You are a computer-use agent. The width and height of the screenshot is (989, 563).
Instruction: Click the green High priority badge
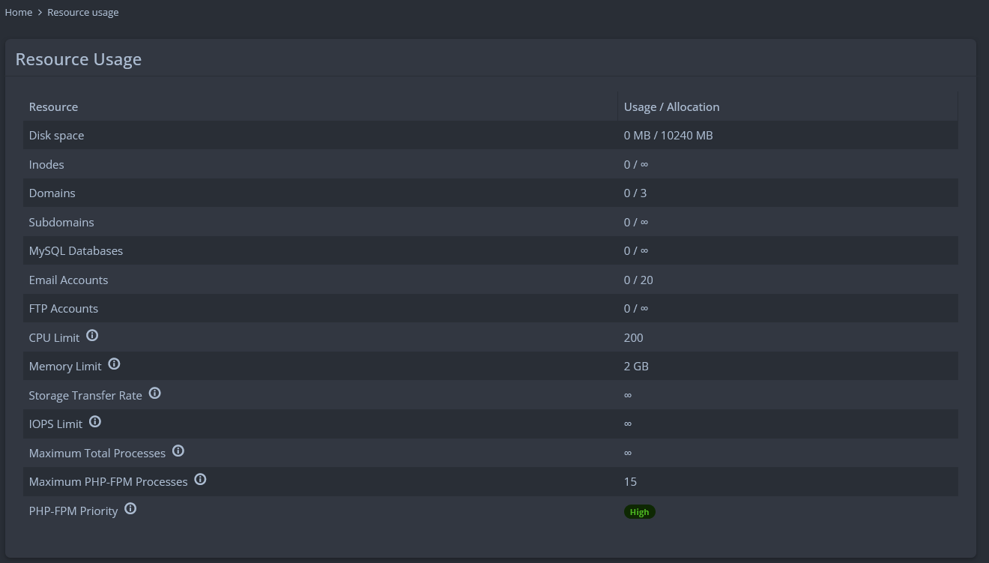tap(639, 512)
